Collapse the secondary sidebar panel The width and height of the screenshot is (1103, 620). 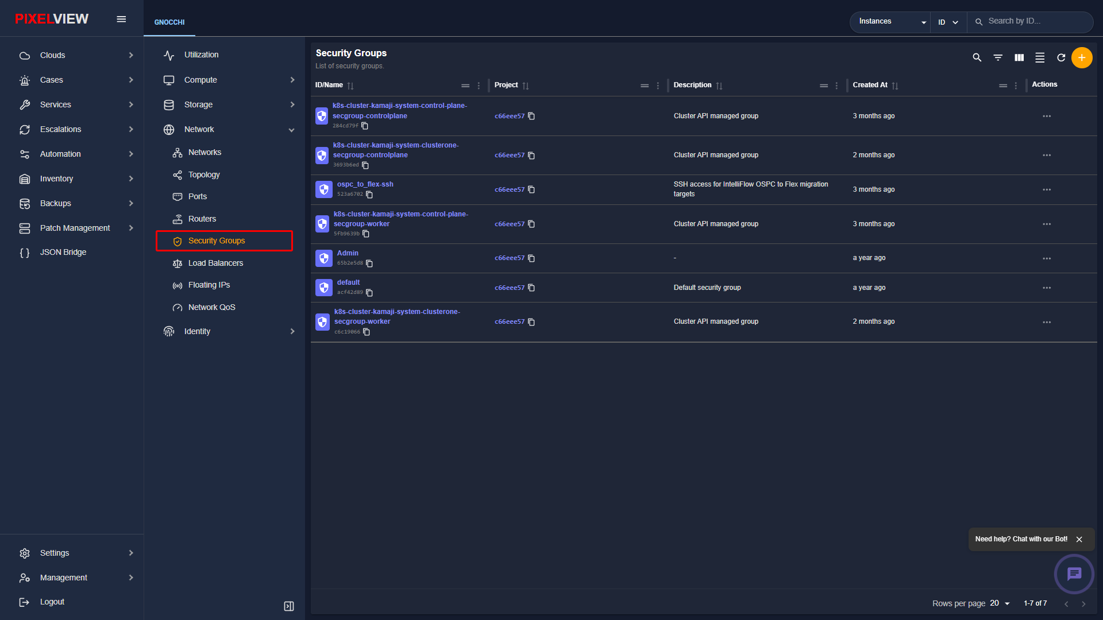pyautogui.click(x=289, y=606)
